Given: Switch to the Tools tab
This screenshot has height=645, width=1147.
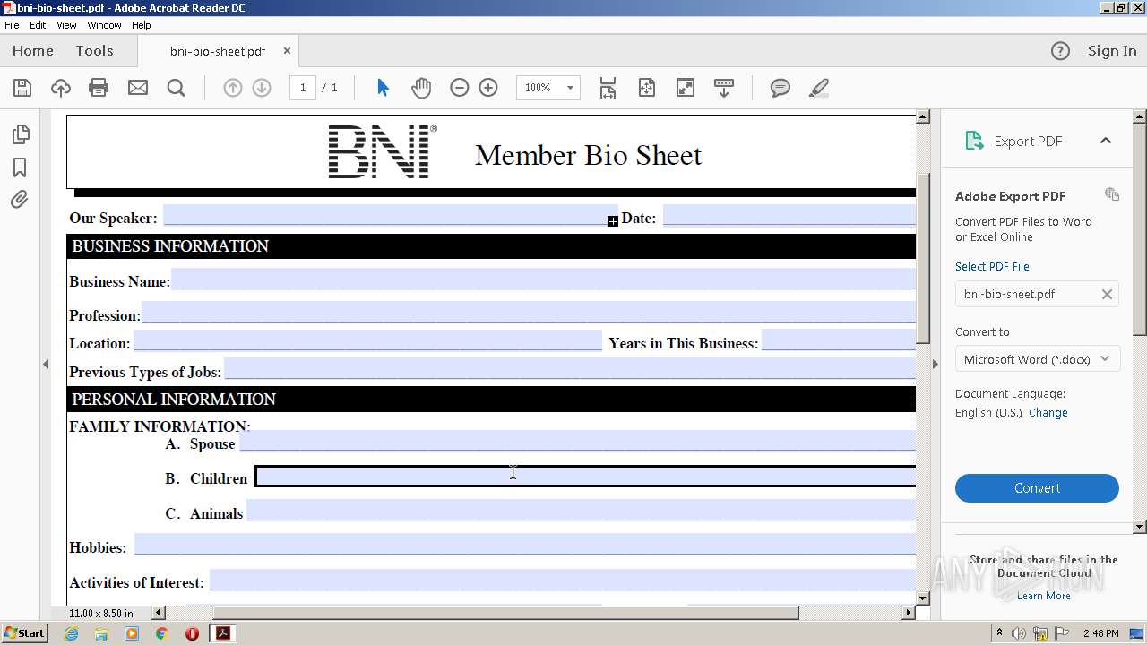Looking at the screenshot, I should [94, 51].
